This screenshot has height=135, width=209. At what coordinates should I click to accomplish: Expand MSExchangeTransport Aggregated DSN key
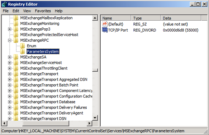click(10, 79)
